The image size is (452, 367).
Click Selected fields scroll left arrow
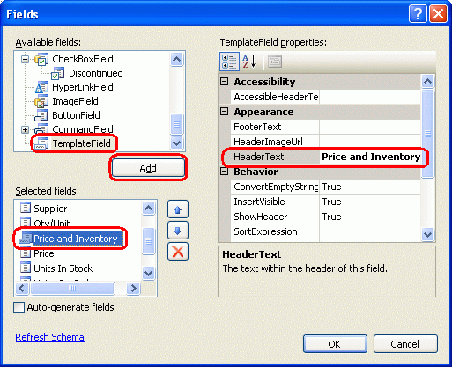pyautogui.click(x=22, y=289)
